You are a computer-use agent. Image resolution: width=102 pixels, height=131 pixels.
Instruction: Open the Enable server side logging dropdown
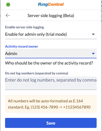point(51,34)
